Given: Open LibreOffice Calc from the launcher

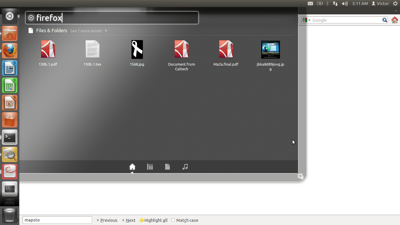Looking at the screenshot, I should coord(10,86).
